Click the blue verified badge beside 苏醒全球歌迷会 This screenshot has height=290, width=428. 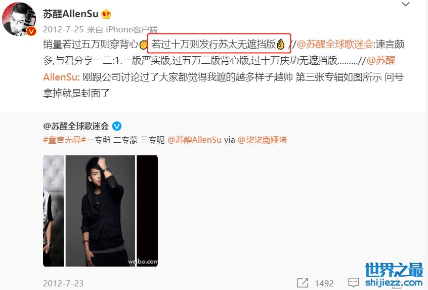click(x=117, y=126)
